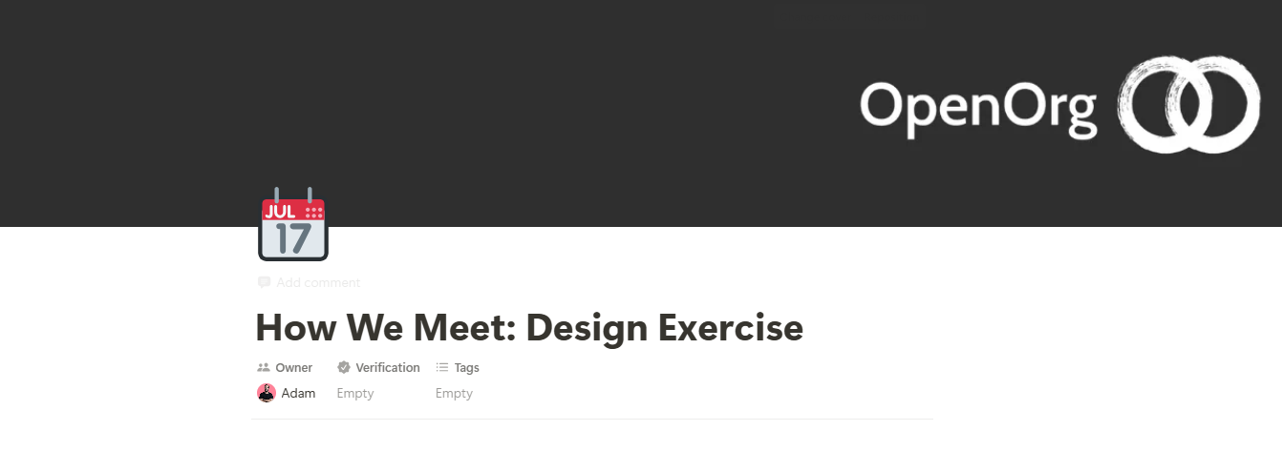1282x472 pixels.
Task: Click the divider line under properties
Action: [x=592, y=419]
